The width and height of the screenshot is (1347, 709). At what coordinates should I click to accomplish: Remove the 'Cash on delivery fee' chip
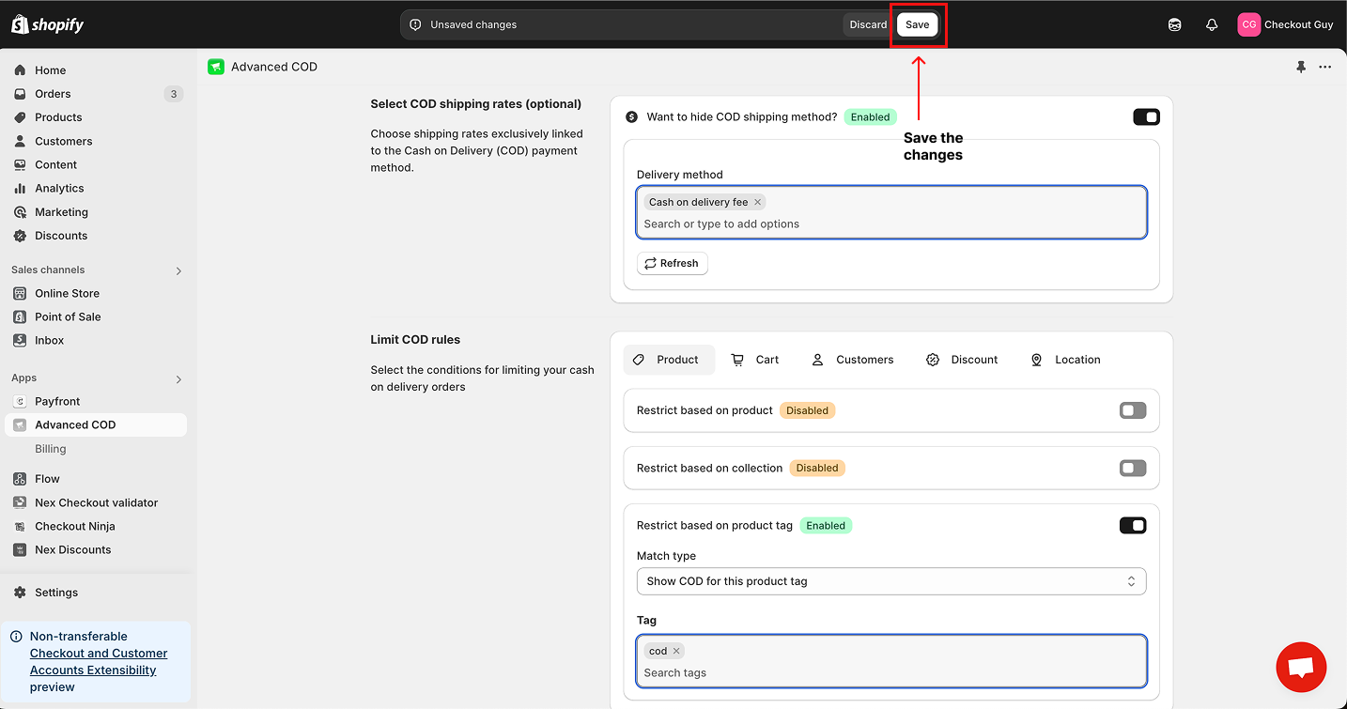click(x=757, y=202)
